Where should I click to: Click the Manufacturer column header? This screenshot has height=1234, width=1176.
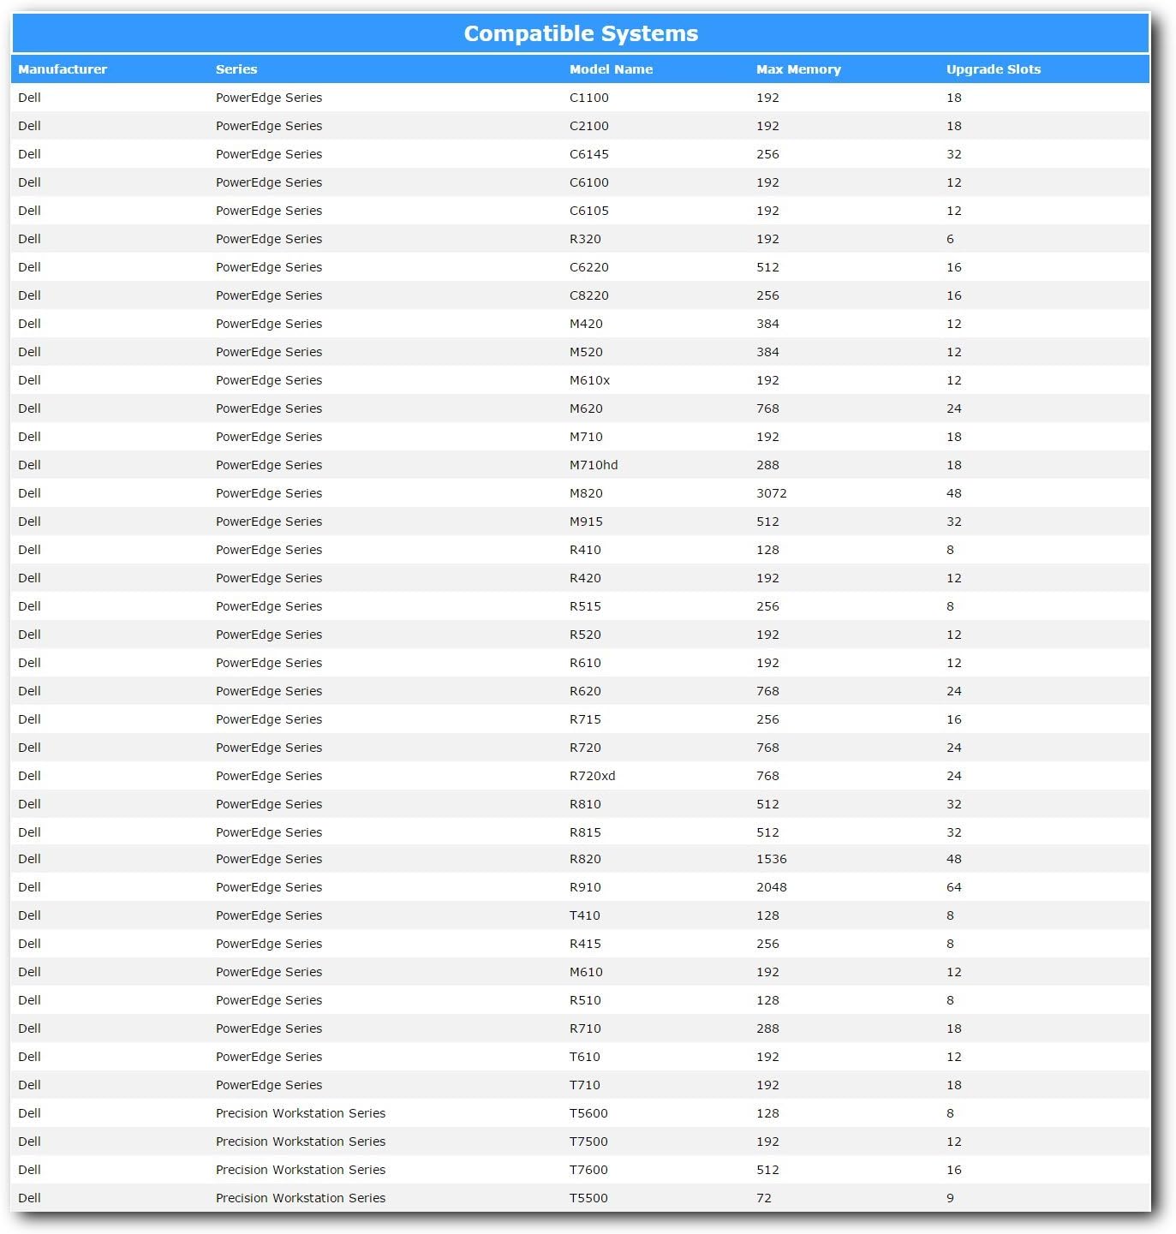63,69
